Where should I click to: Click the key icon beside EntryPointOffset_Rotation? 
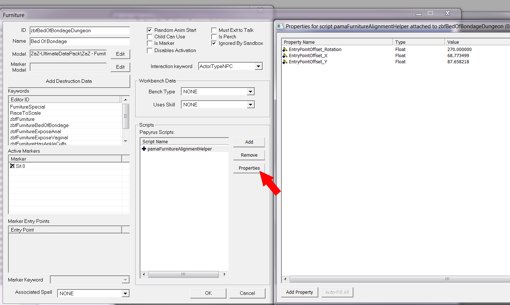point(285,49)
